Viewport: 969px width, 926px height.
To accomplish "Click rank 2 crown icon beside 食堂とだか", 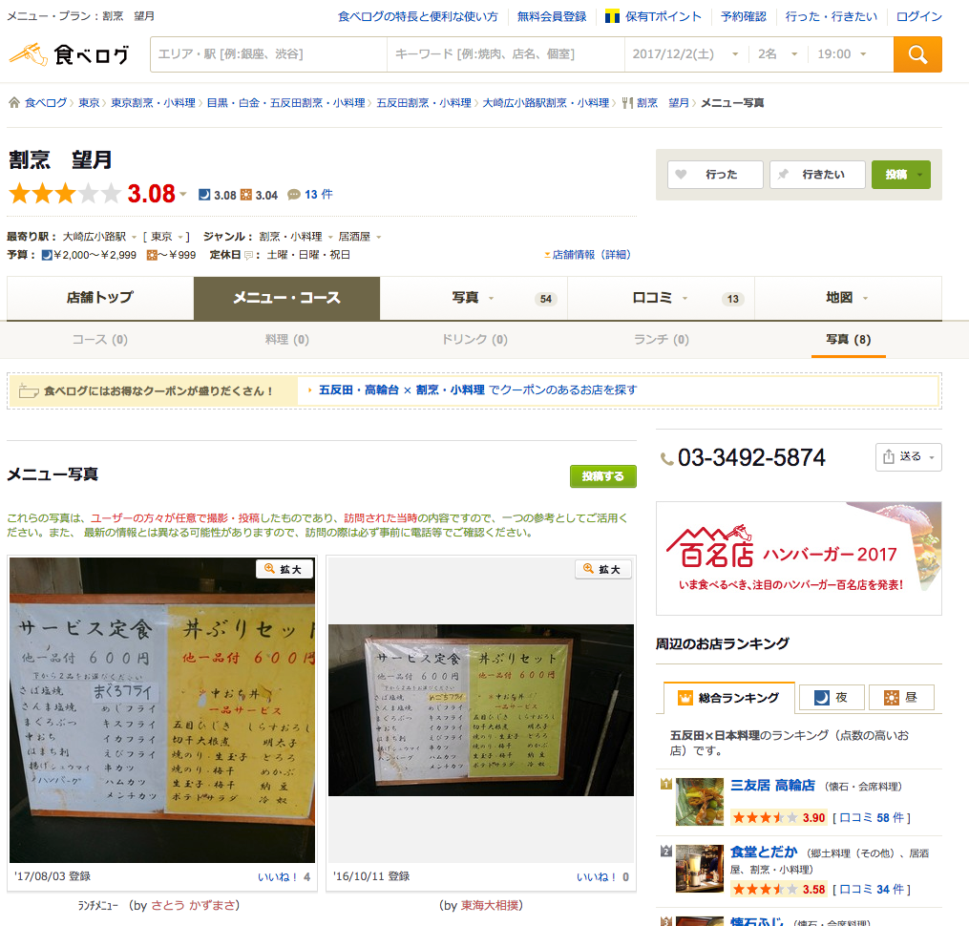I will 666,852.
